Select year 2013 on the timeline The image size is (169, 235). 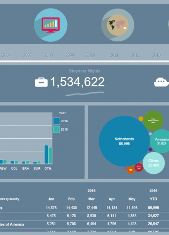156,55
